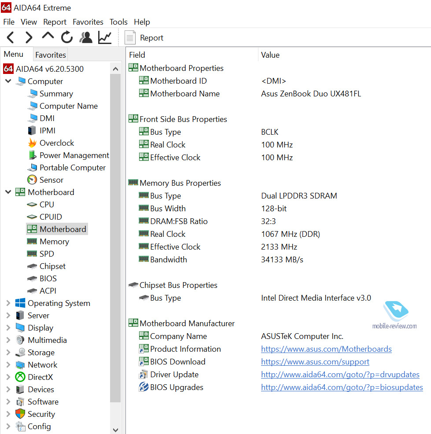Select the DirectX Xbox icon
This screenshot has height=434, width=431.
point(20,377)
